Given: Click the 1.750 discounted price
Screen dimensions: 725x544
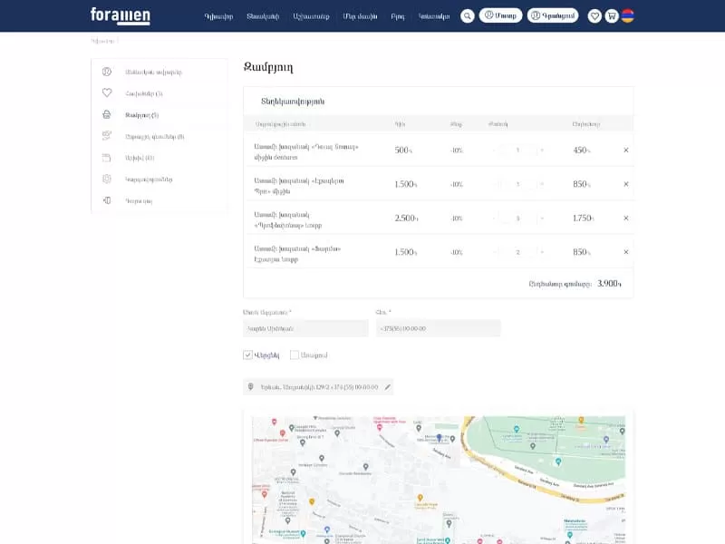Looking at the screenshot, I should [x=584, y=218].
